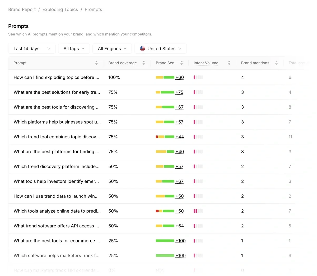Click intent volume indicator in 'tools for ecommerce' row
The image size is (317, 276).
[198, 241]
